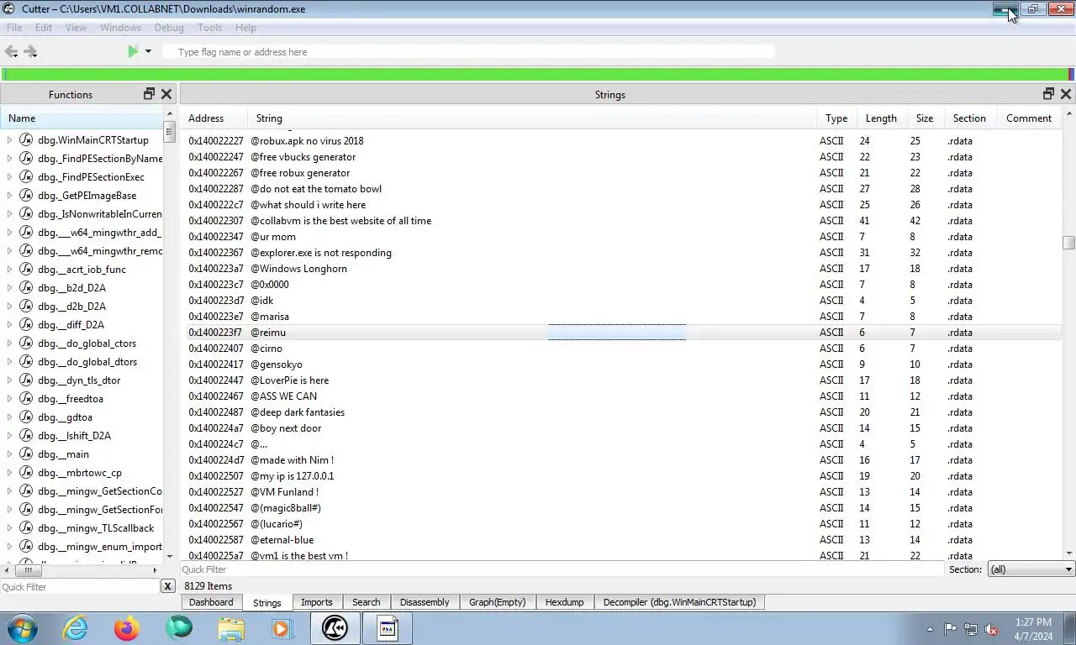The image size is (1076, 645).
Task: Expand dbg.__gdtoa function entry
Action: (x=9, y=417)
